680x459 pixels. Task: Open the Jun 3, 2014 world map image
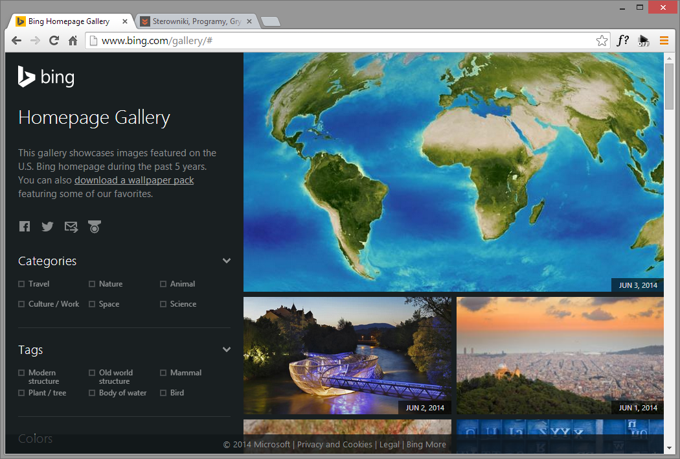pyautogui.click(x=453, y=172)
